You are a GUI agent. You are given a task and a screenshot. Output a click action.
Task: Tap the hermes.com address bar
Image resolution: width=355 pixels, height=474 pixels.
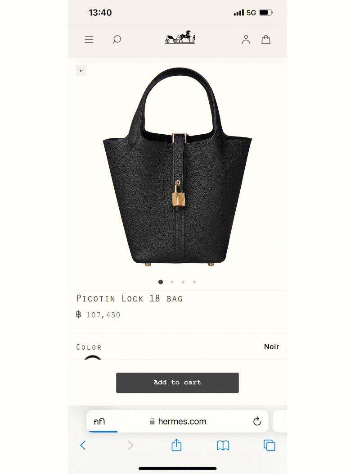[177, 421]
